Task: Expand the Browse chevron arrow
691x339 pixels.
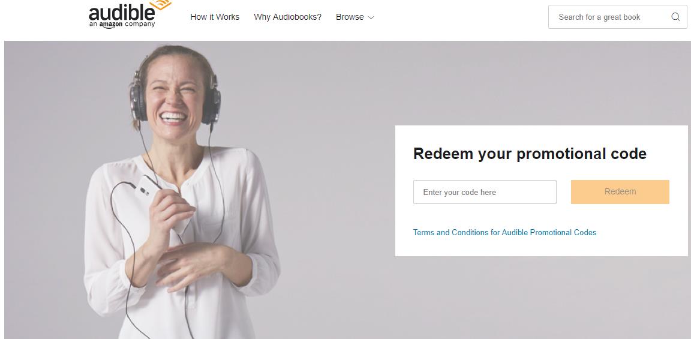Action: coord(371,17)
